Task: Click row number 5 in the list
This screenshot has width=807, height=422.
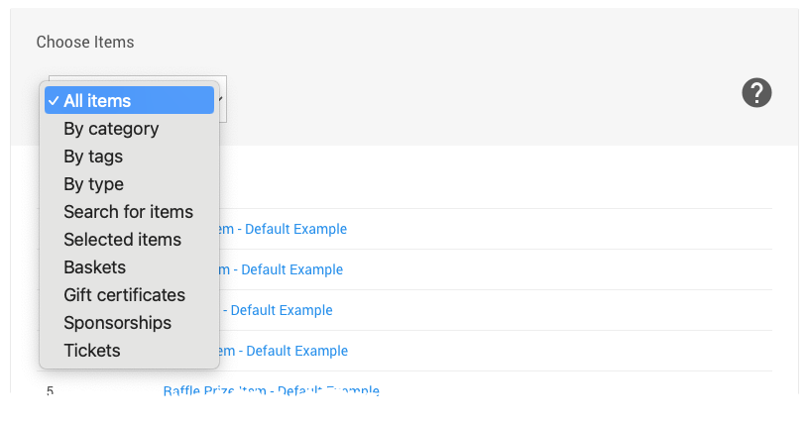Action: pos(50,390)
